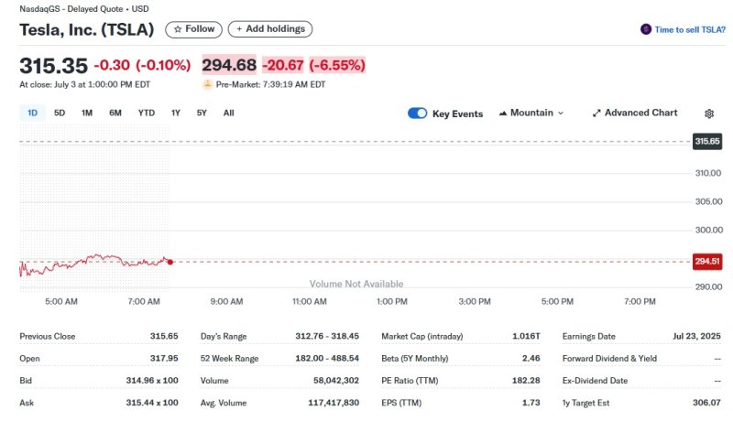Click the 300.00 y-axis label
Screen dimensions: 733x421
pos(708,230)
